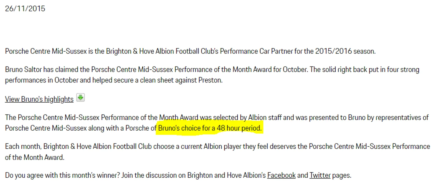Click the name Bruno Saltor in paragraph

click(24, 70)
